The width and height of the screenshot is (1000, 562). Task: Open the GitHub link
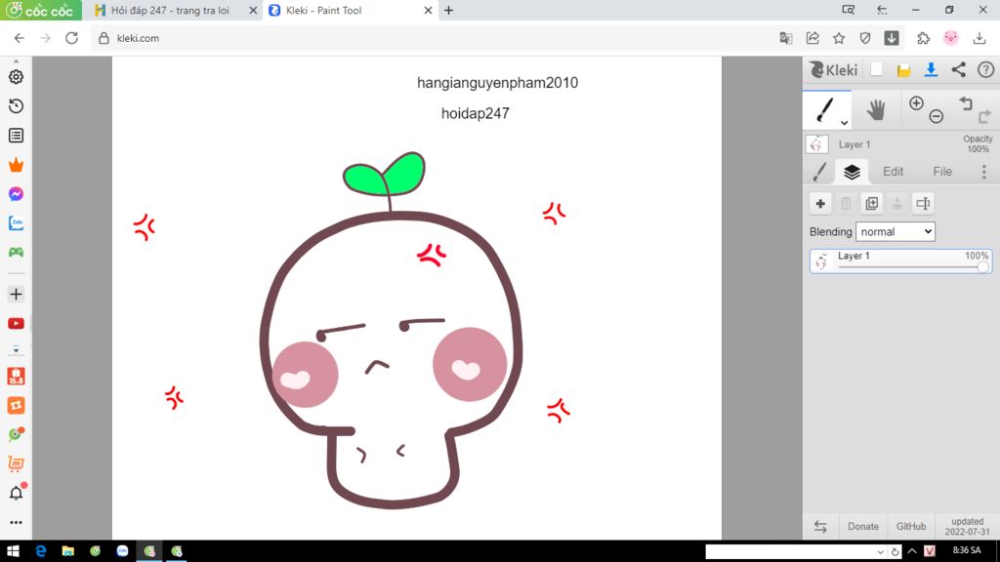[911, 526]
